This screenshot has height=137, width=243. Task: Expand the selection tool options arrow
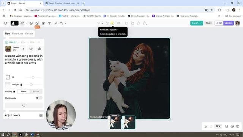pyautogui.click(x=26, y=23)
